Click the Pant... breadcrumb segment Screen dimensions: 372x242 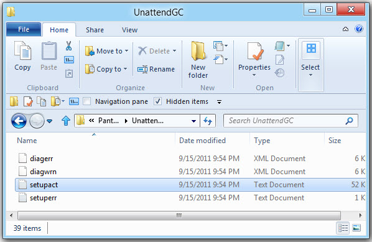[x=108, y=121]
